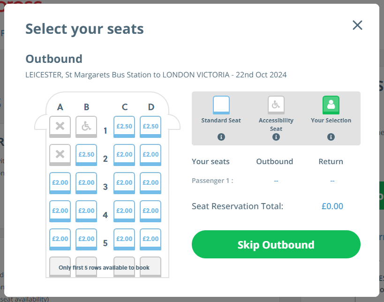The image size is (384, 302).
Task: Click the Standard Seat legend swatch
Action: tap(221, 105)
